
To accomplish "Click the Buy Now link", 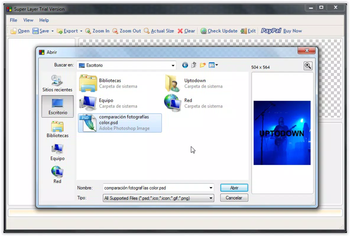I will (292, 31).
